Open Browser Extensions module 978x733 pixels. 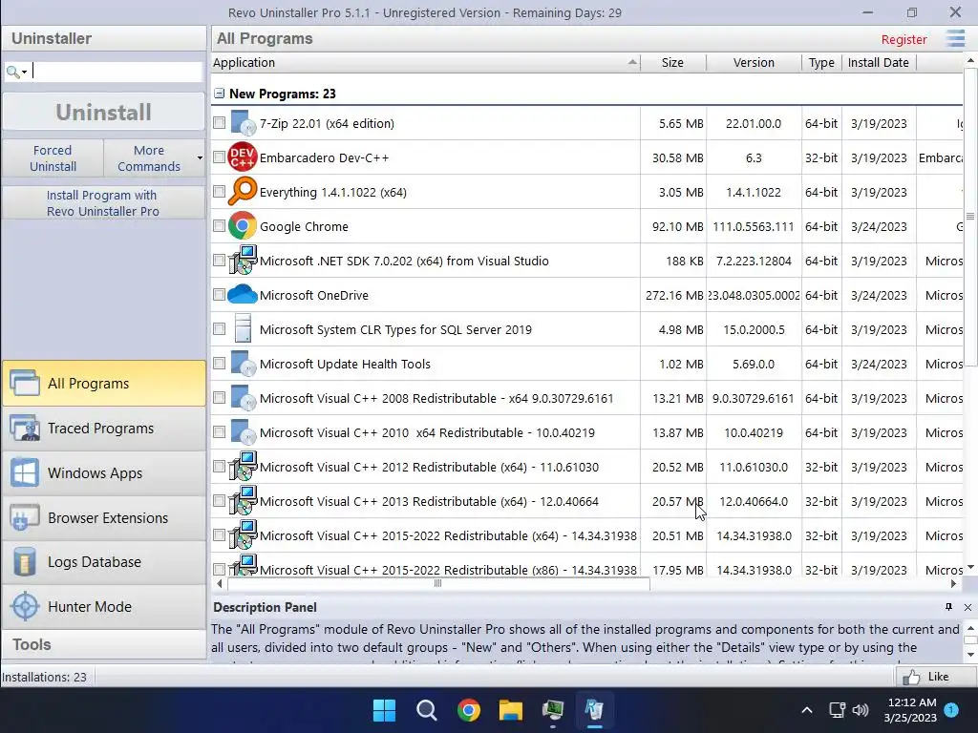point(103,518)
